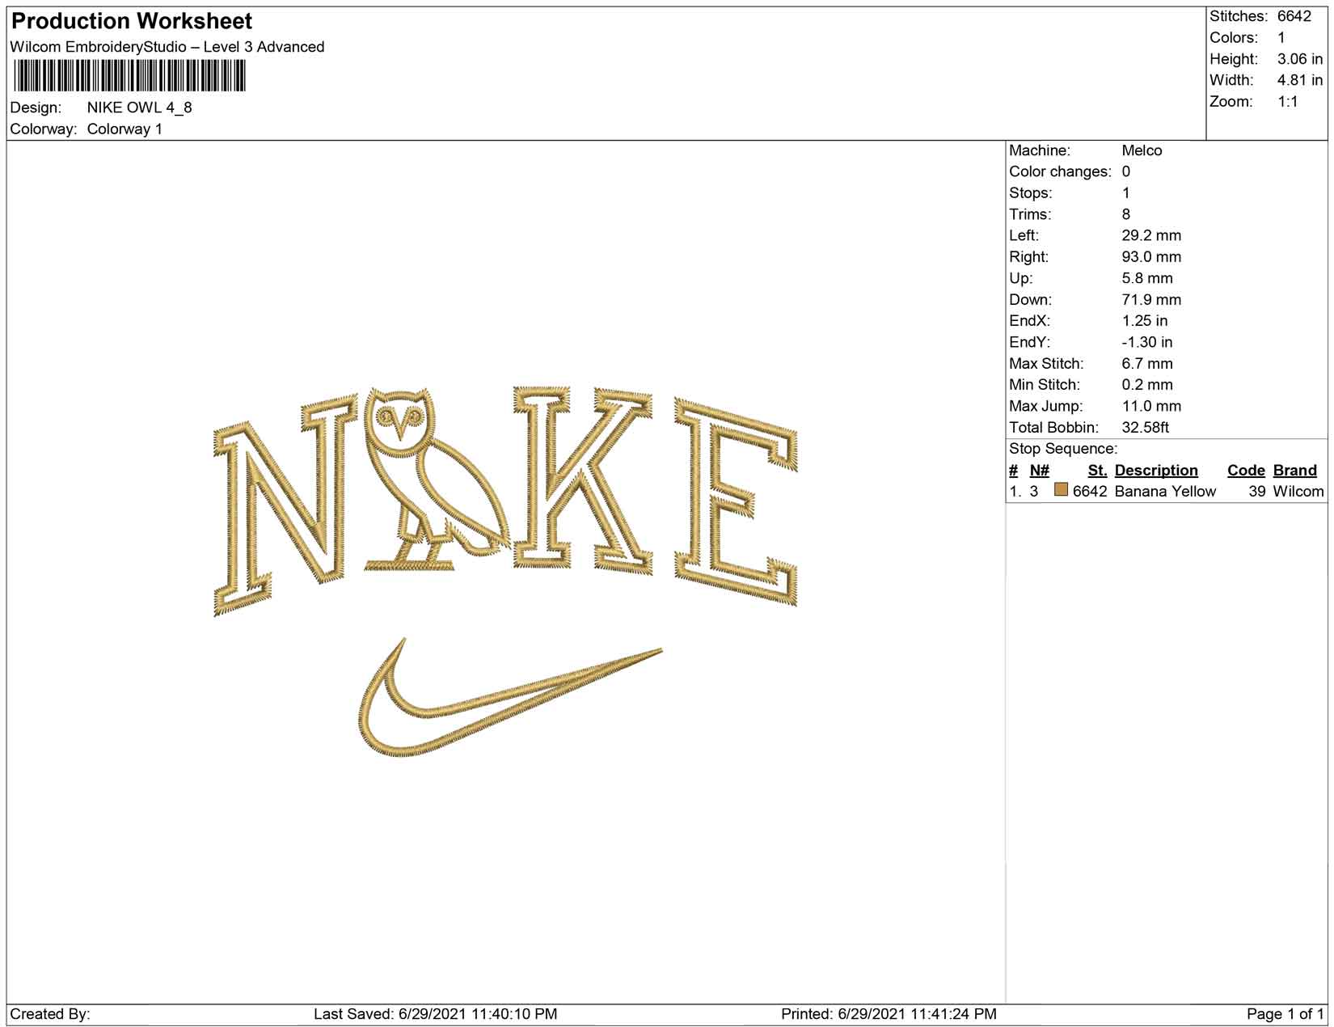1334x1027 pixels.
Task: Select the "Printed: 6/29/2021 11:41:24 PM" footer text
Action: (889, 1014)
